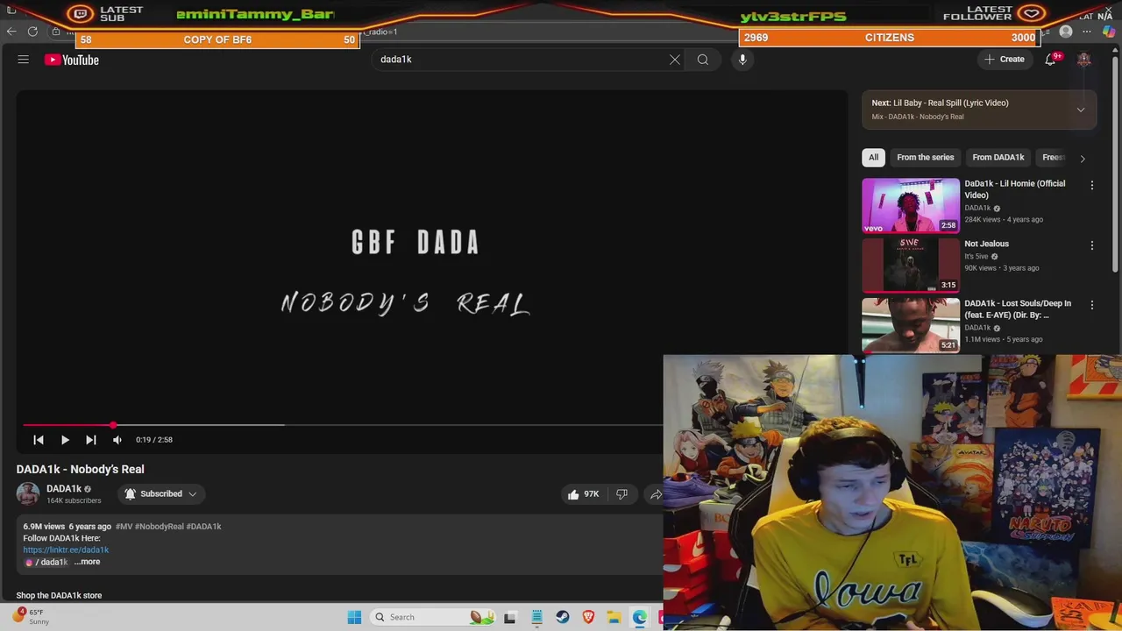Open File Explorer from the taskbar
Screen dimensions: 1122x631
pos(614,617)
